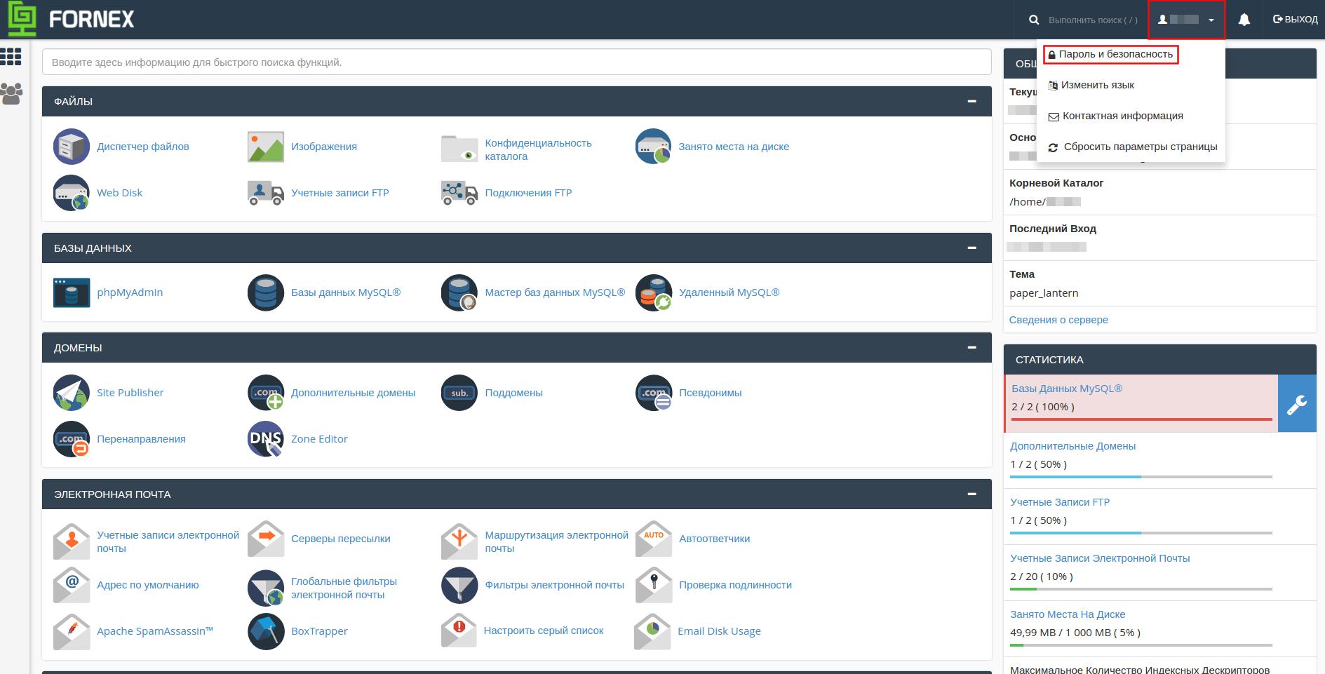Viewport: 1325px width, 674px height.
Task: Select 'Пароль и безопасность' menu entry
Action: [x=1110, y=54]
